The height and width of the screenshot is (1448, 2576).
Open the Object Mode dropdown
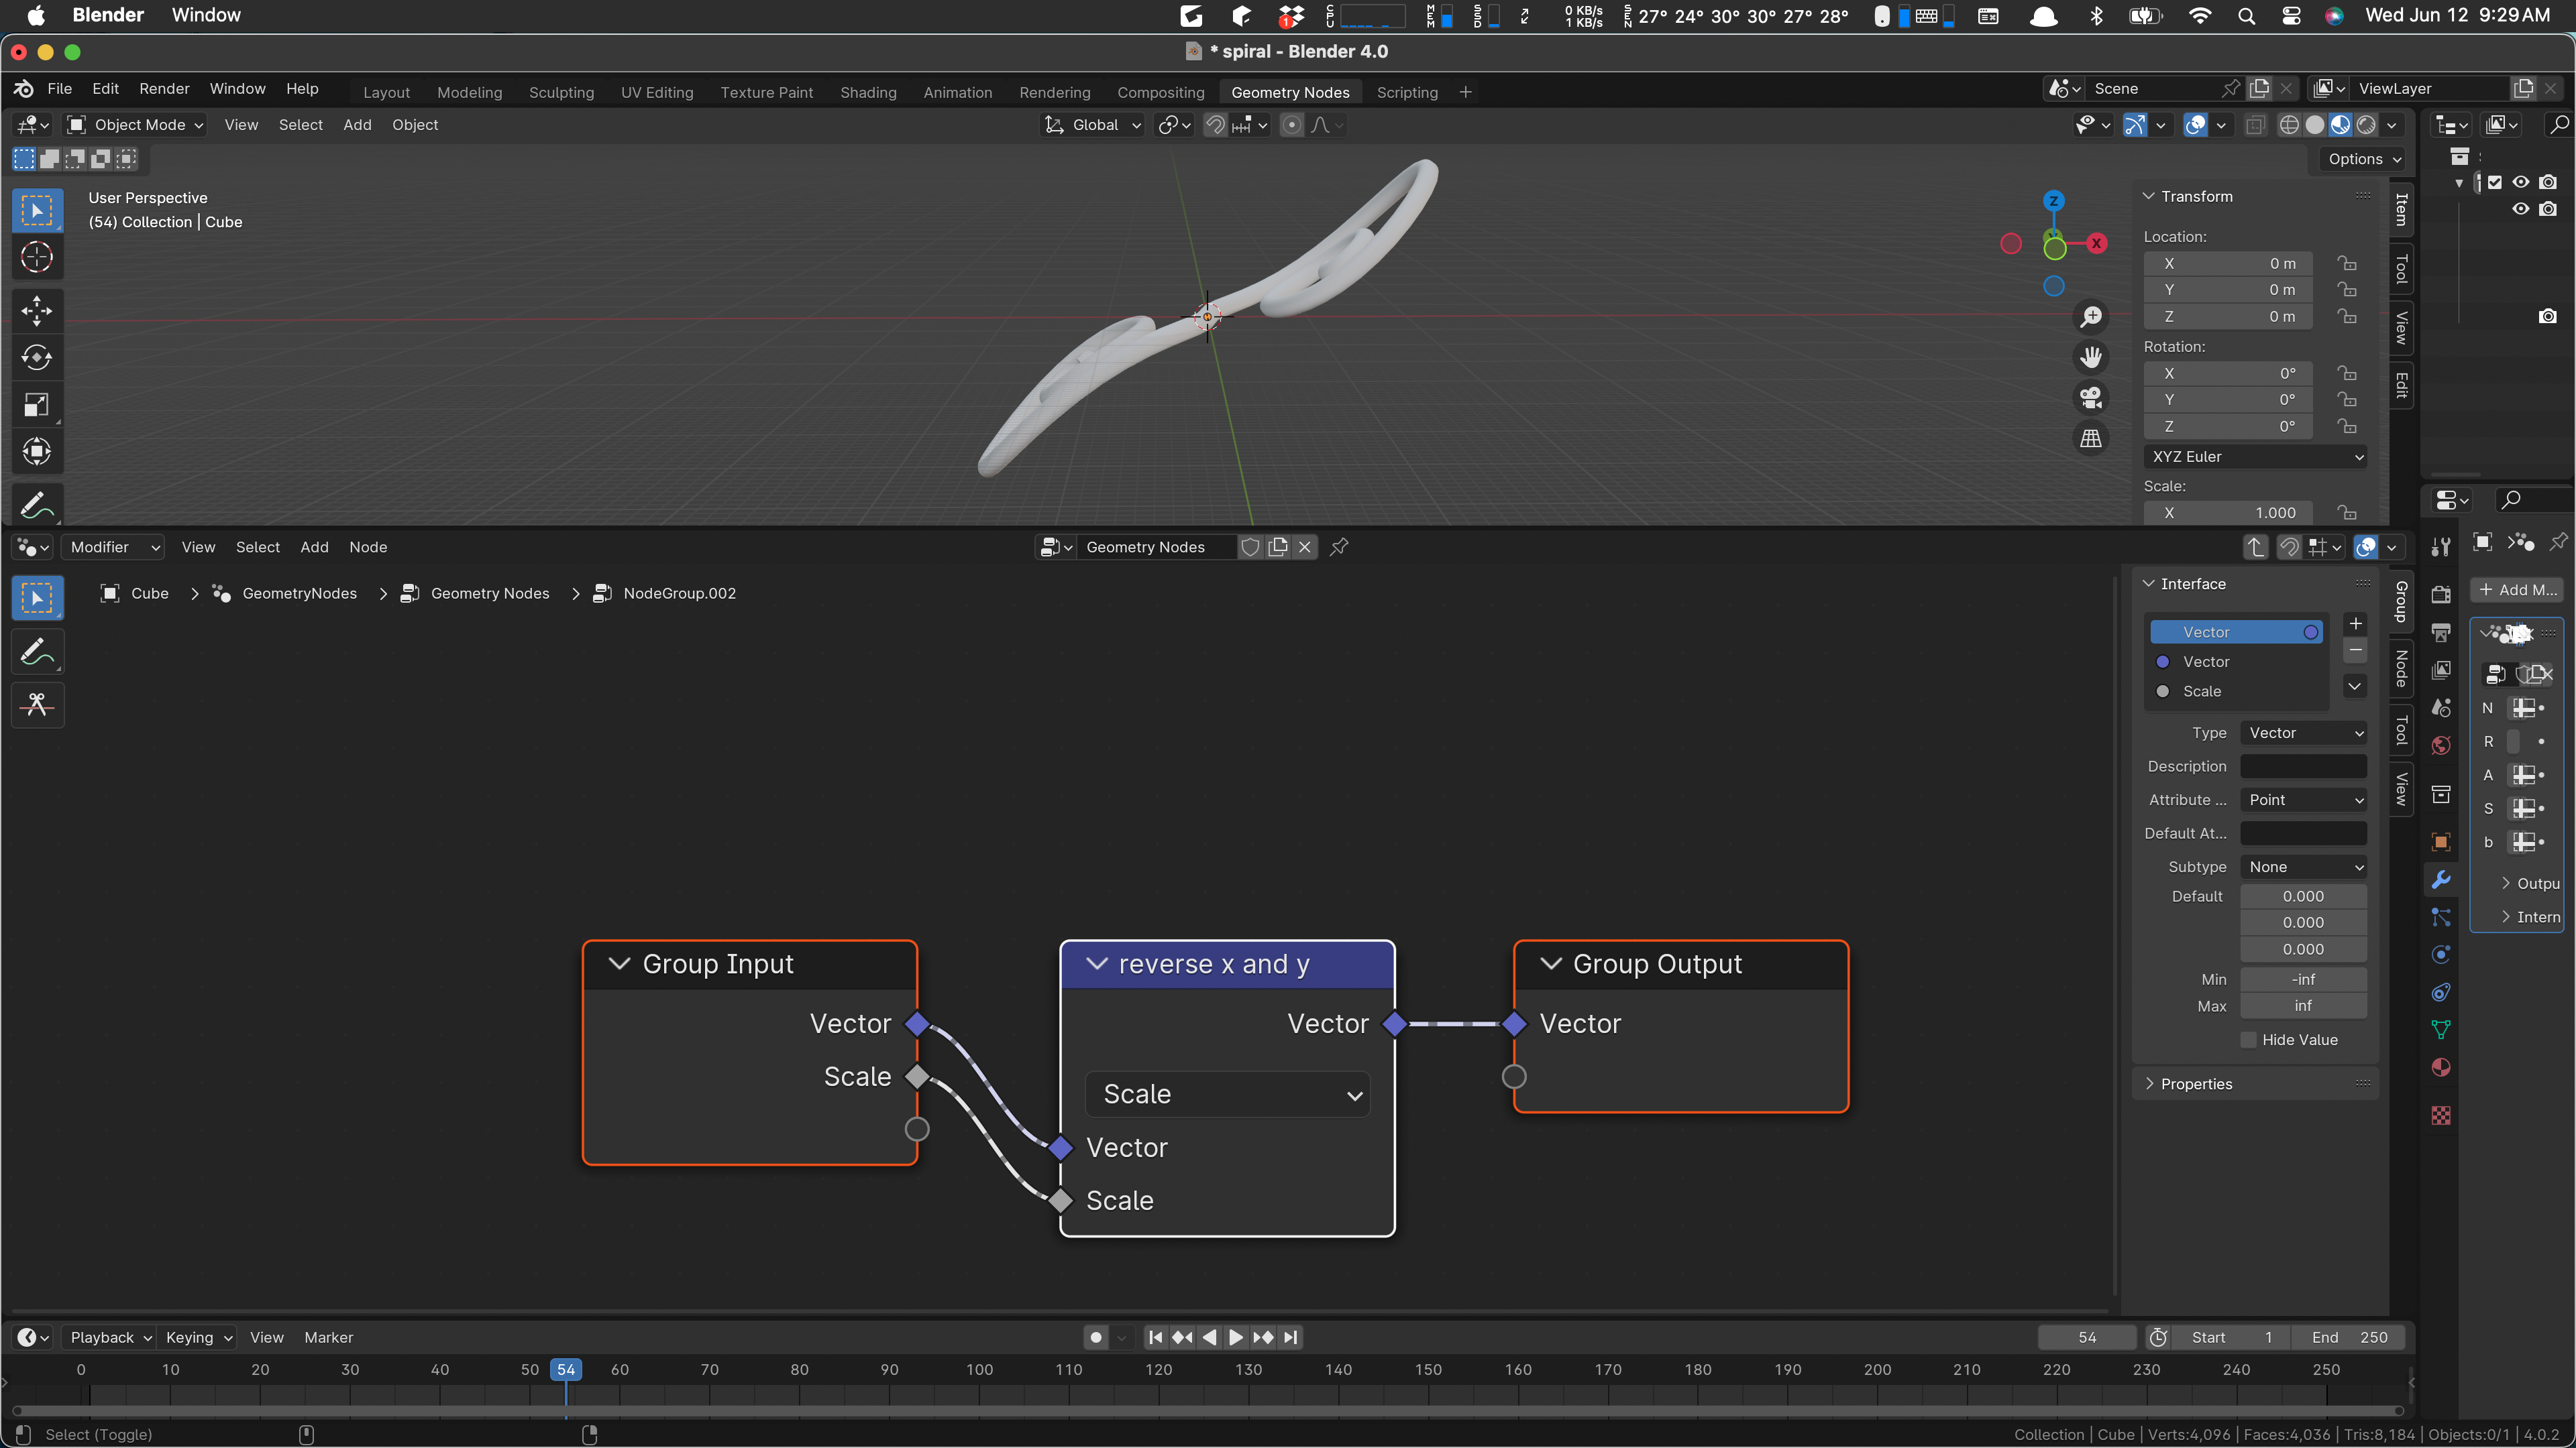click(136, 125)
